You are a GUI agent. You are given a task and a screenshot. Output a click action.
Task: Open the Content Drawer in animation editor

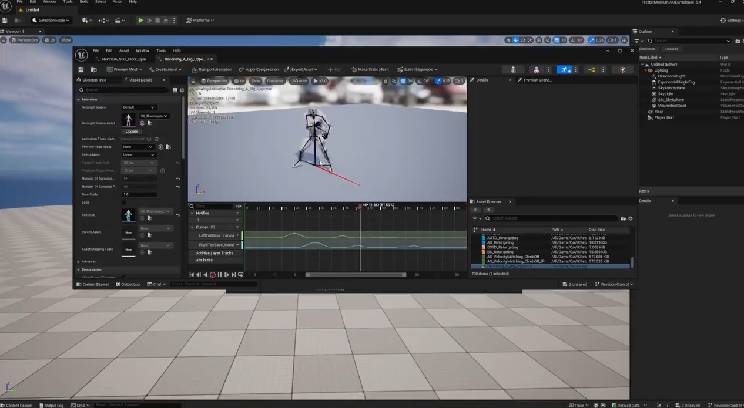coord(92,284)
